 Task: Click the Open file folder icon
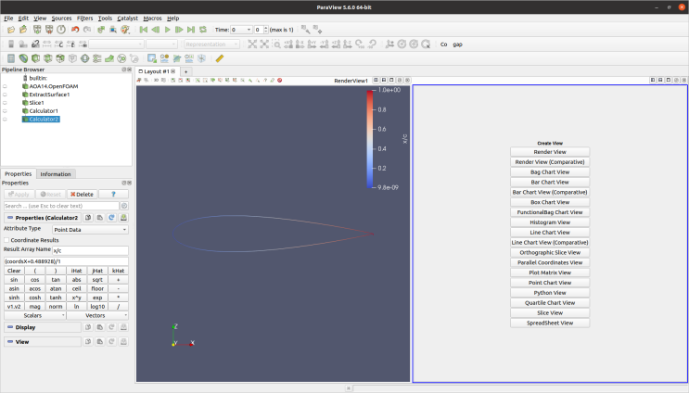click(x=11, y=30)
